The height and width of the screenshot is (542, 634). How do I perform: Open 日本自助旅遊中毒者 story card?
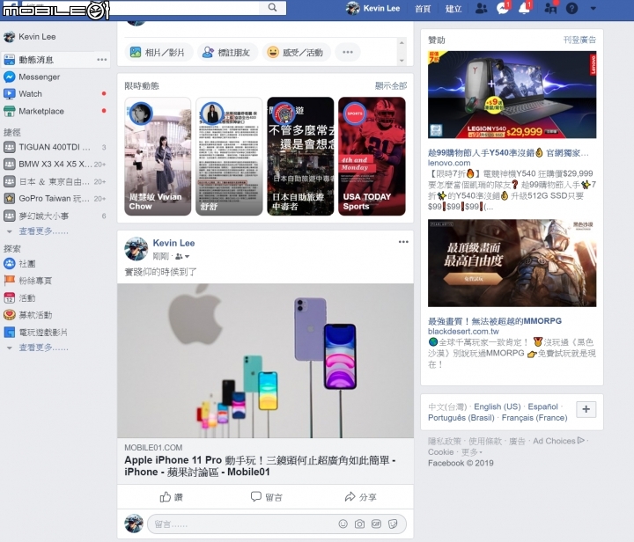(300, 157)
